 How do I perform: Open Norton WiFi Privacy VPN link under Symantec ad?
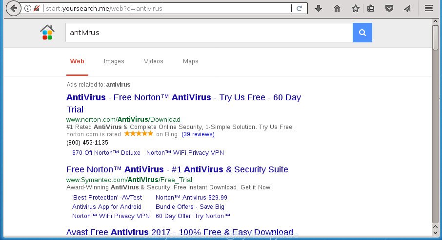(111, 216)
